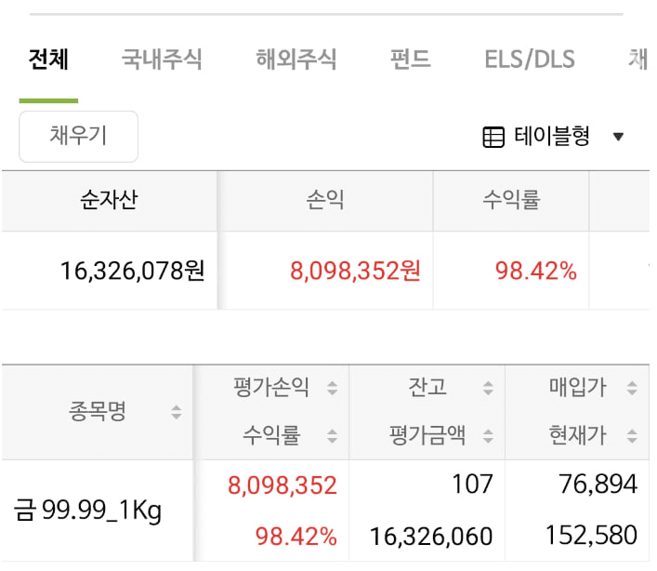Select the 전체 tab
The image size is (657, 571).
click(48, 60)
